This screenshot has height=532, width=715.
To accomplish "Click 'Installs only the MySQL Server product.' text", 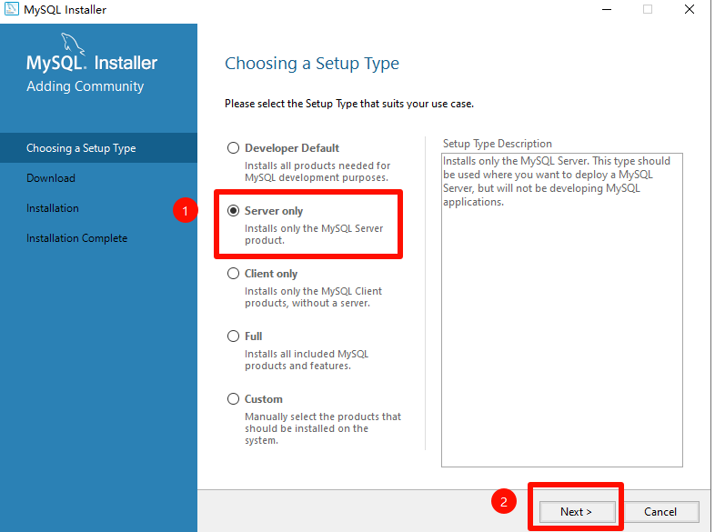I will tap(314, 235).
